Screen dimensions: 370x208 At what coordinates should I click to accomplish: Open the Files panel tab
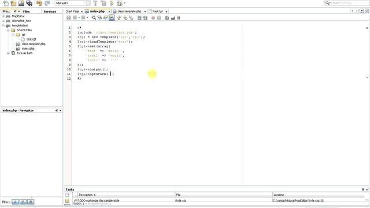coord(27,12)
